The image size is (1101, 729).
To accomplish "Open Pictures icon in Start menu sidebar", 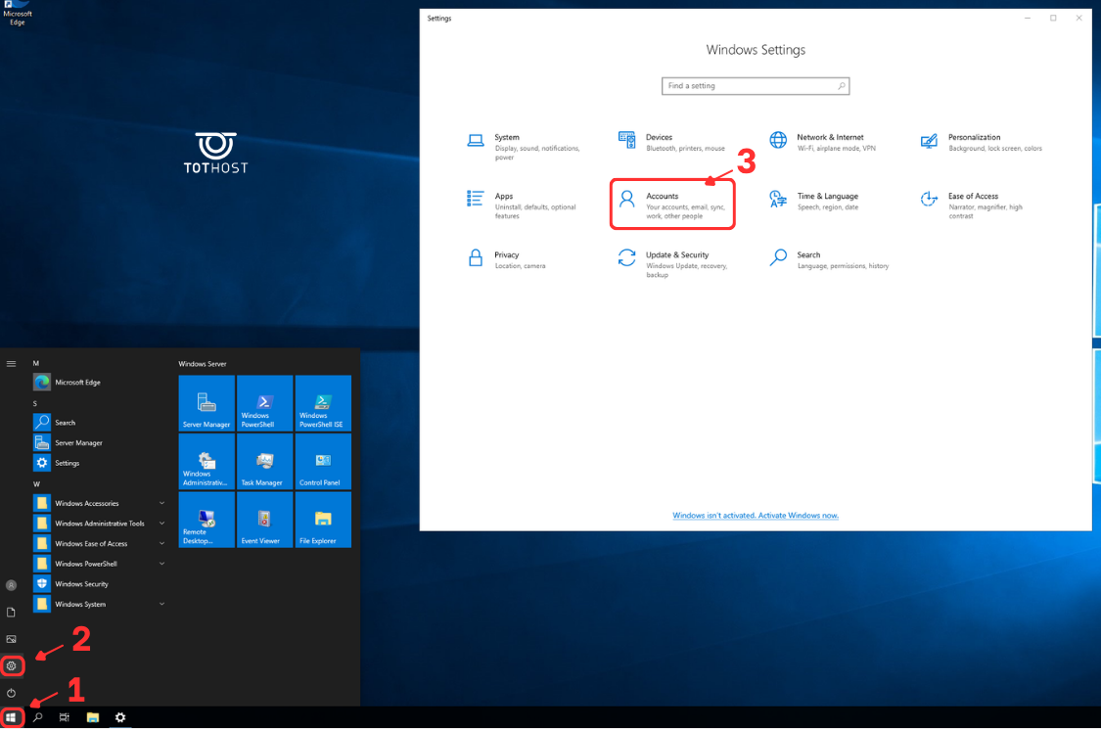I will pos(11,639).
